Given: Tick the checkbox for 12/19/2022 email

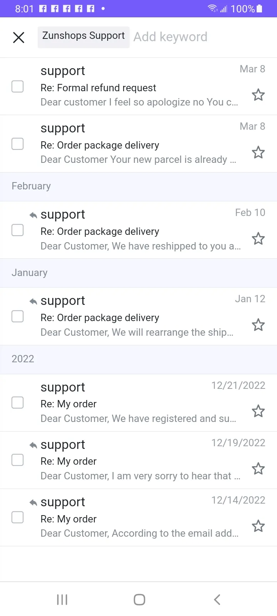Looking at the screenshot, I should pos(17,460).
